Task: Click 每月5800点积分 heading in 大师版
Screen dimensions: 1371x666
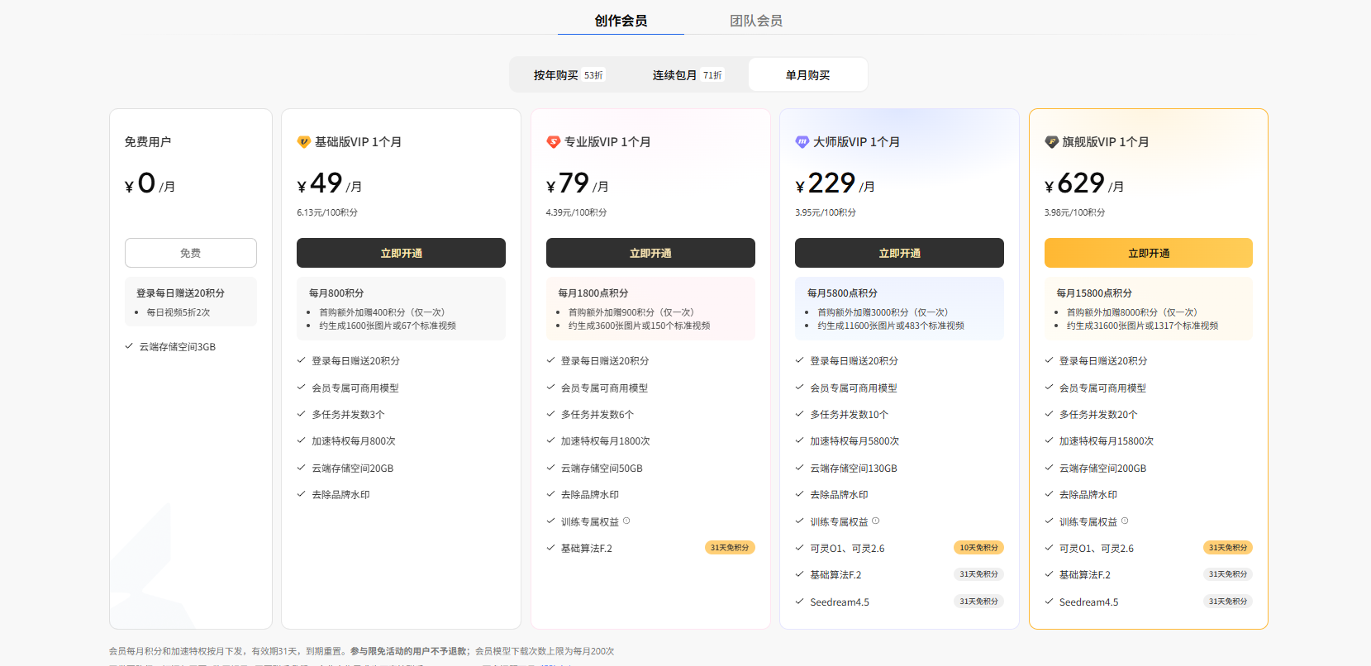Action: tap(842, 293)
